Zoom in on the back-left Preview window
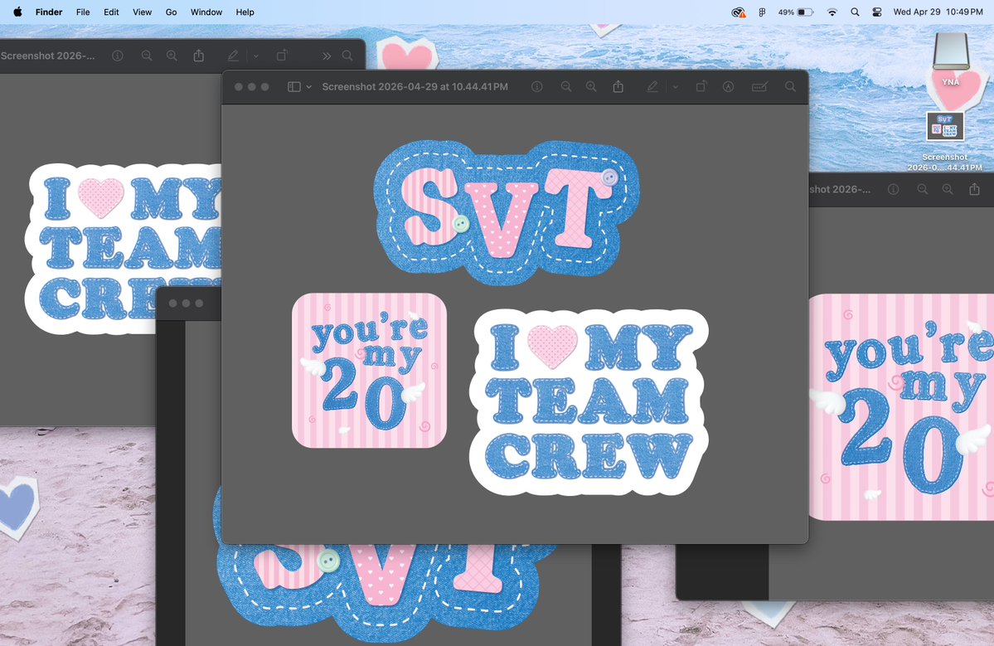Viewport: 994px width, 646px height. (x=172, y=56)
